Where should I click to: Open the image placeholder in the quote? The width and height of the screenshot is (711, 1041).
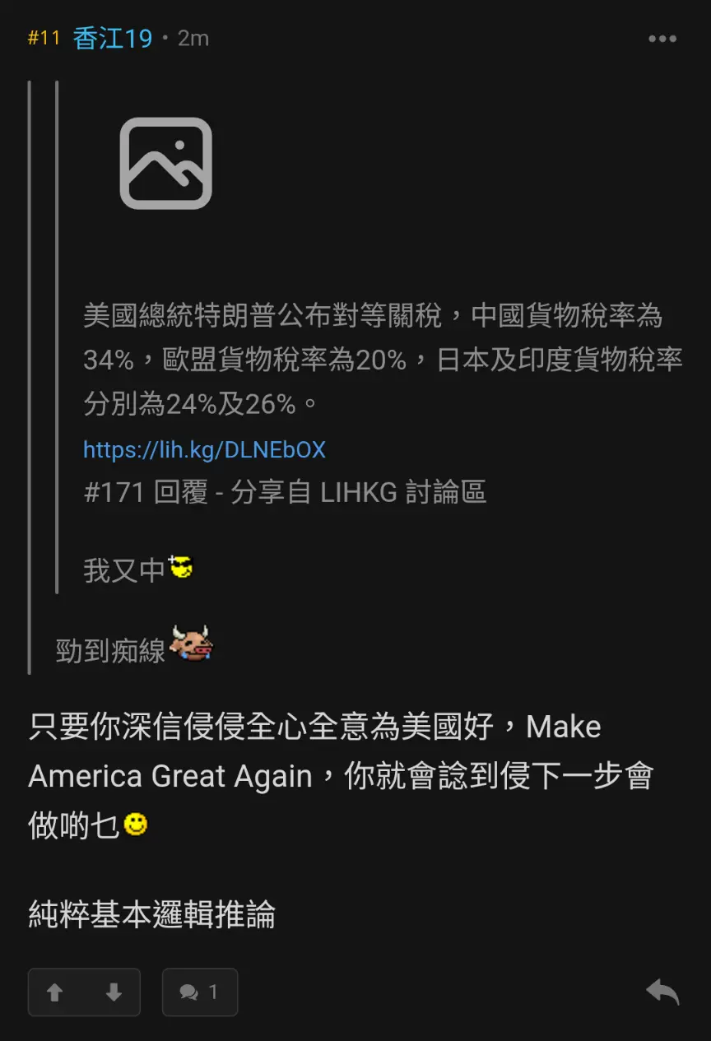point(166,163)
